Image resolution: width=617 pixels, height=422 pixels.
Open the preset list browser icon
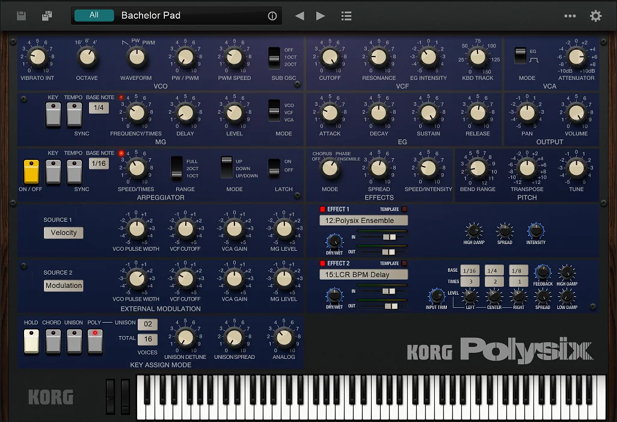coord(346,16)
